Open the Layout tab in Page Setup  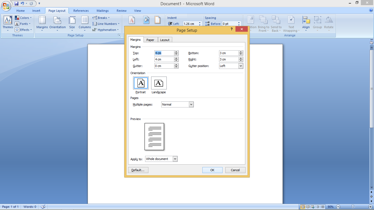[165, 40]
